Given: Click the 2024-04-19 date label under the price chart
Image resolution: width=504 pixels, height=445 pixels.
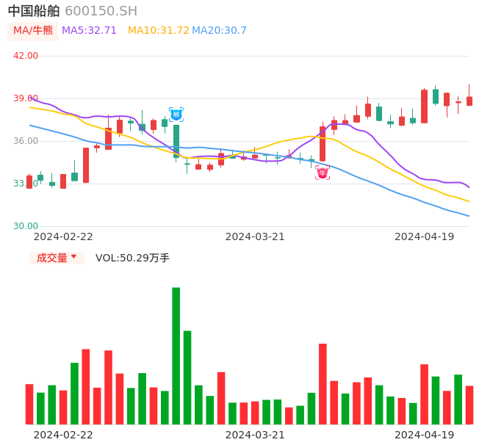Looking at the screenshot, I should coord(424,236).
